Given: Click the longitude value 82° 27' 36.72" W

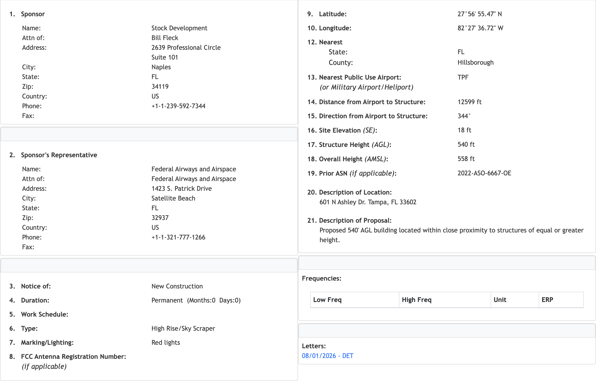Looking at the screenshot, I should tap(480, 28).
